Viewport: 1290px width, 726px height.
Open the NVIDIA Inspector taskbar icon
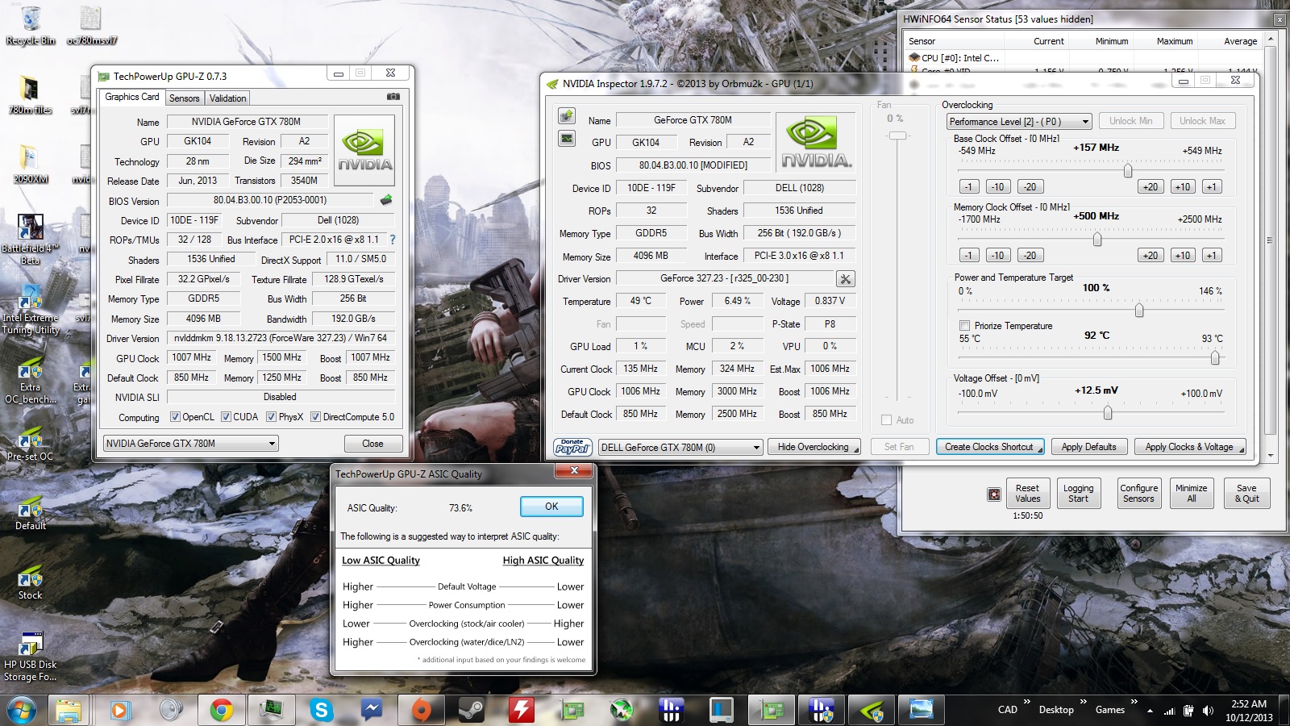[872, 710]
